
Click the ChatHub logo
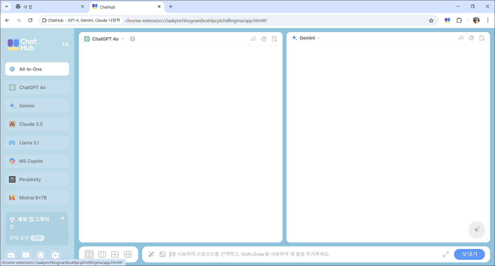click(22, 44)
